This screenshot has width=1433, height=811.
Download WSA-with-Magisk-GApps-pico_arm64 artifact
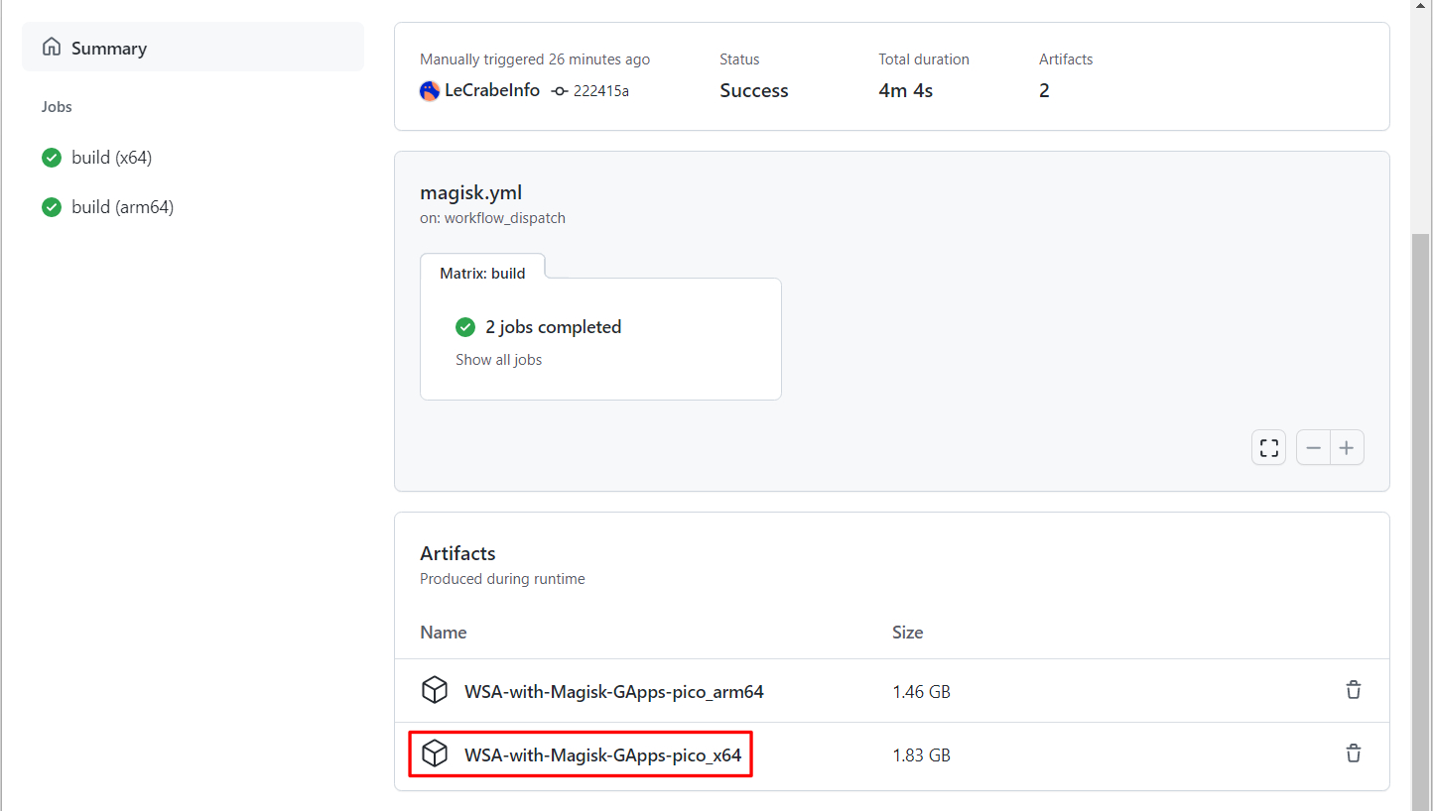click(x=614, y=692)
